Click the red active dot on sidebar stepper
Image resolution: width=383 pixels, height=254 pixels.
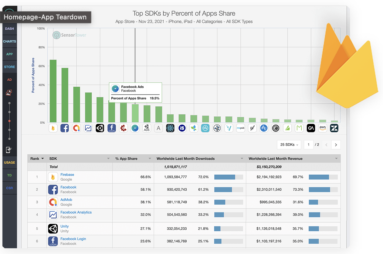coord(9,121)
